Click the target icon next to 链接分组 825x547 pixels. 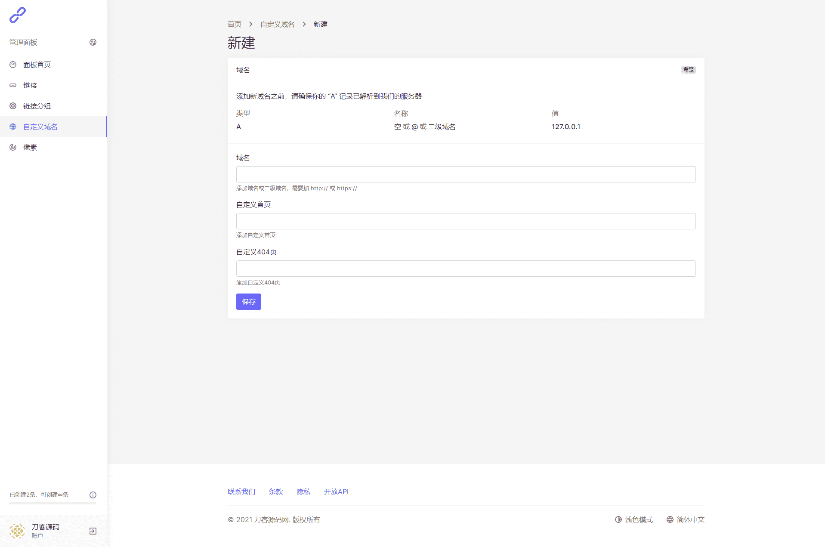pos(13,106)
